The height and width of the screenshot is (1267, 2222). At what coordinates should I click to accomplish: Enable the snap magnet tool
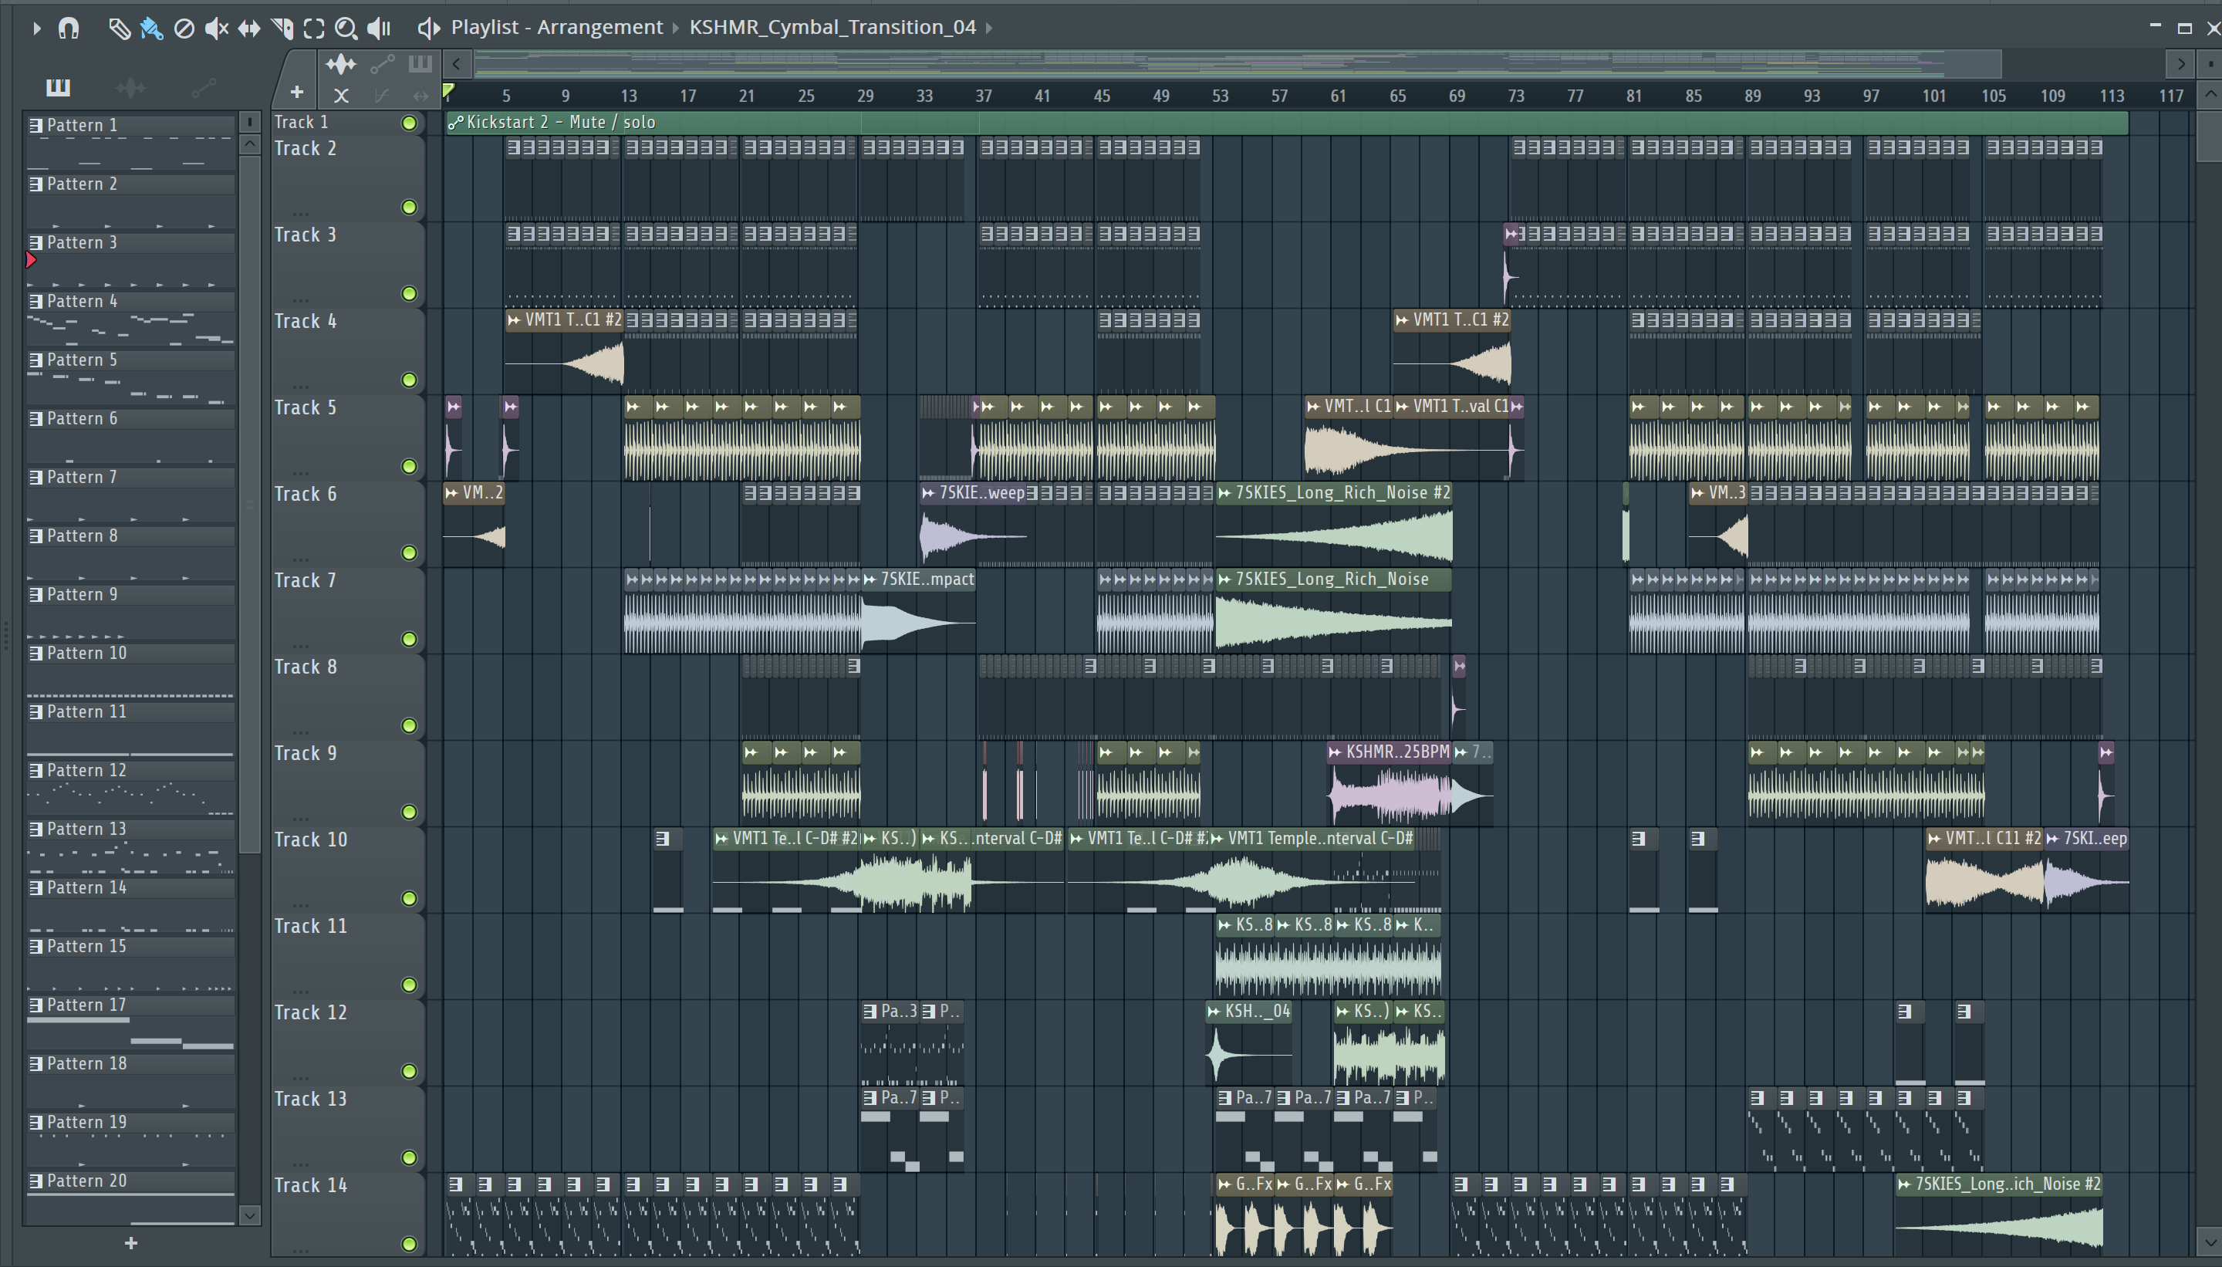point(69,28)
